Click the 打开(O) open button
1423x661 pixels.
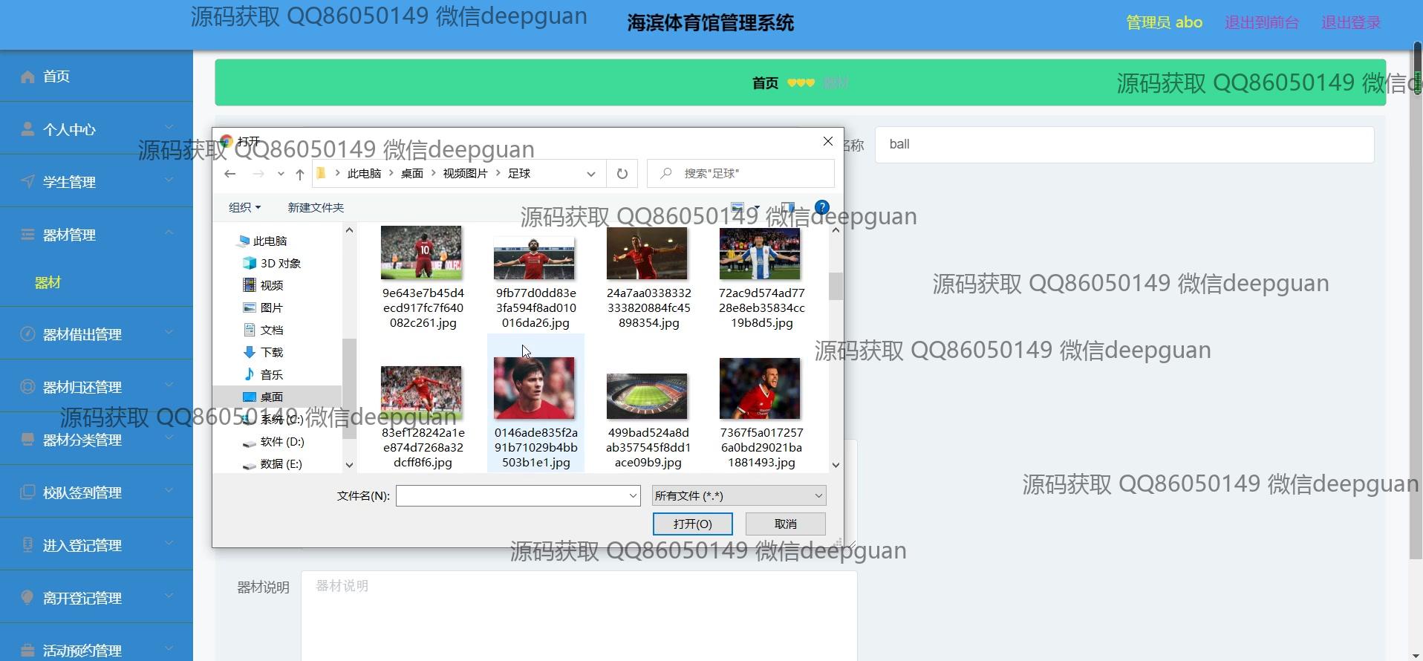(692, 524)
